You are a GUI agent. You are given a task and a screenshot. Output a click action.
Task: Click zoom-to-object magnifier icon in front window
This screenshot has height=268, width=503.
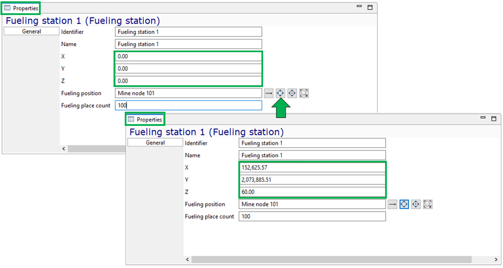click(428, 204)
